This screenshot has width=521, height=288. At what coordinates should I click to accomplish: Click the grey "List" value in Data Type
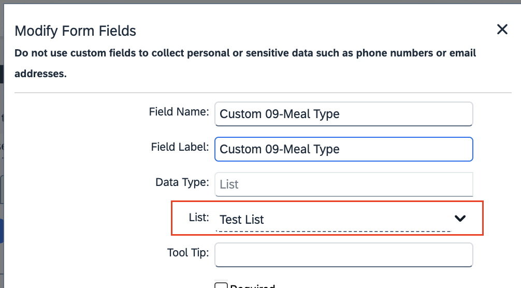tap(229, 184)
